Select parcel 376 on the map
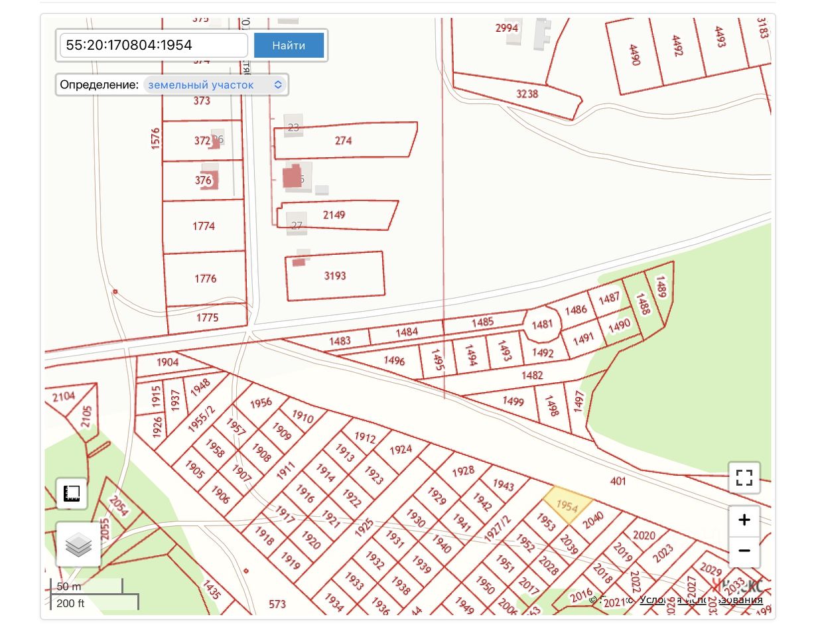Viewport: 816px width, 629px height. point(204,180)
